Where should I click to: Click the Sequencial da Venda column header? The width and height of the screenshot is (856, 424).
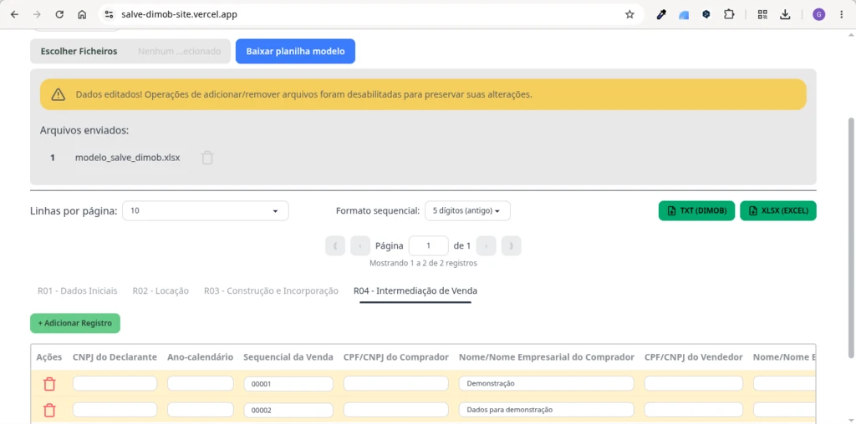pos(288,357)
